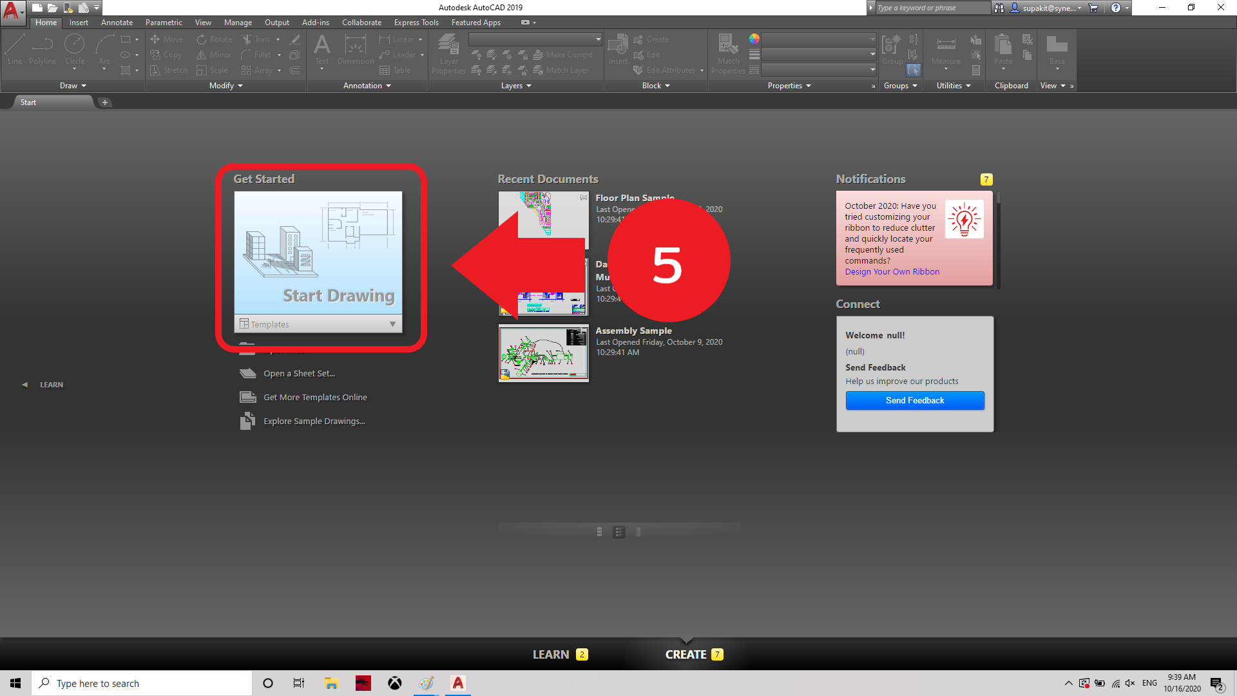Open Autodesk App Store cart icon
The height and width of the screenshot is (696, 1237).
pos(1093,8)
